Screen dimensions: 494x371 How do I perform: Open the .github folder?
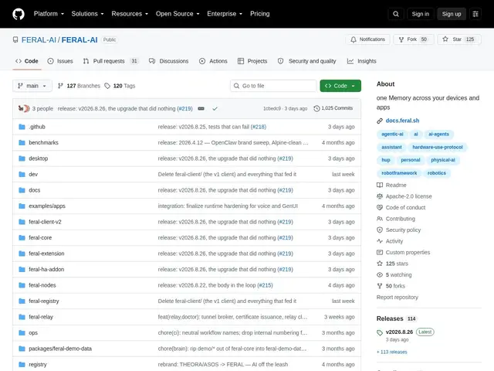coord(37,127)
